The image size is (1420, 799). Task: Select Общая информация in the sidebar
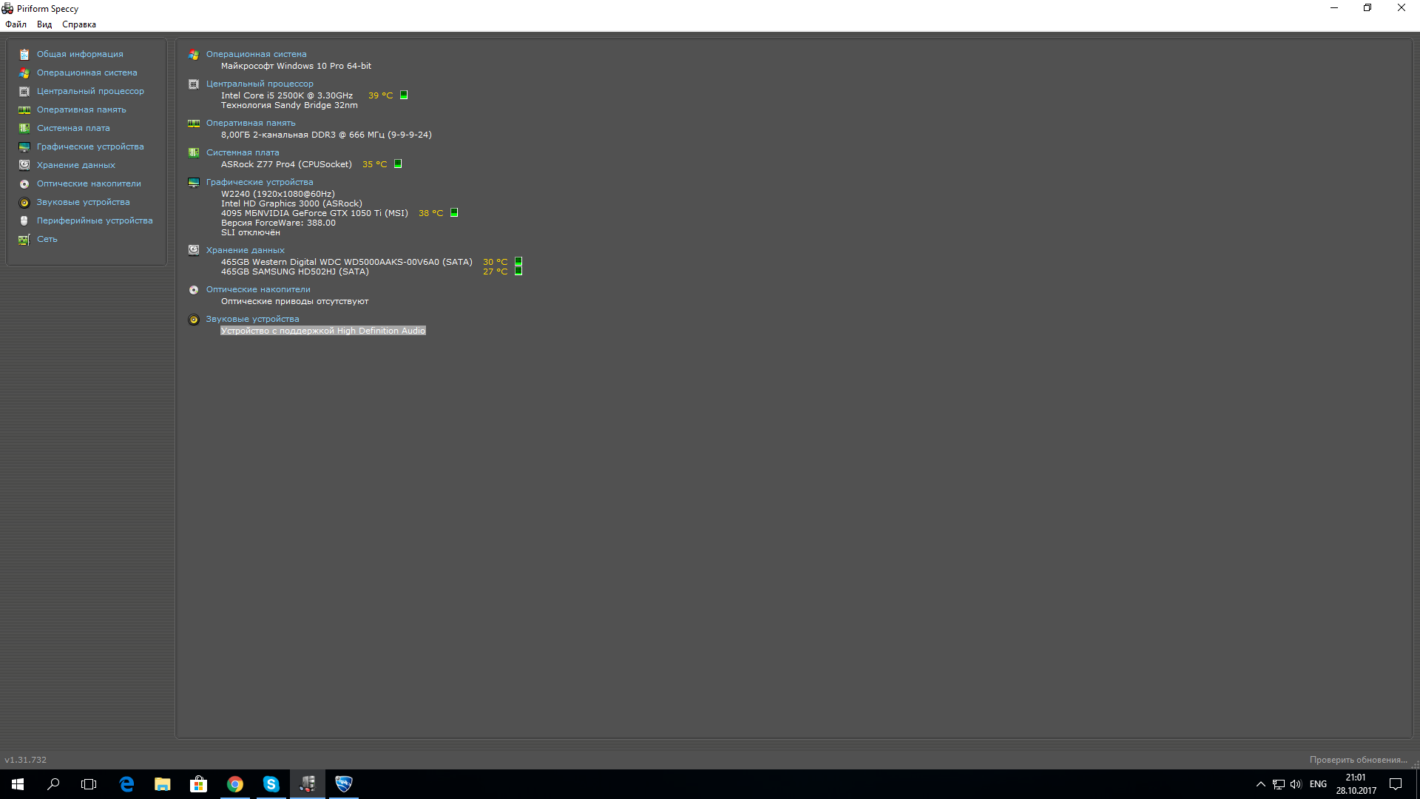coord(80,54)
